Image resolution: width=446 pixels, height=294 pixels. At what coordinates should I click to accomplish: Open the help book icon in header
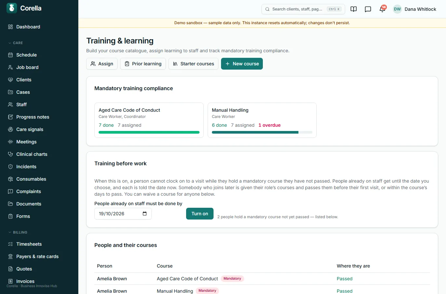coord(354,9)
